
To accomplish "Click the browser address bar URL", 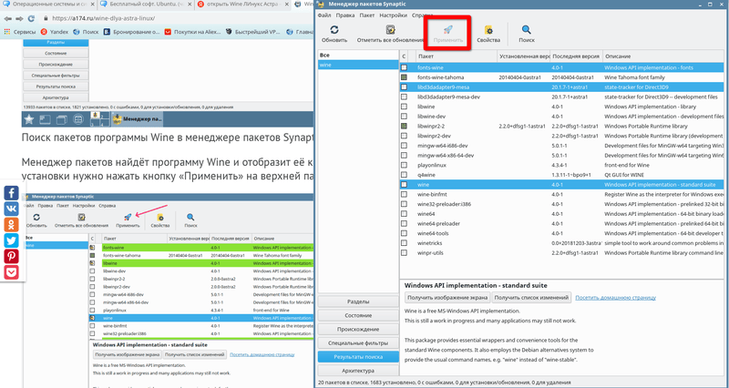I will (x=103, y=18).
